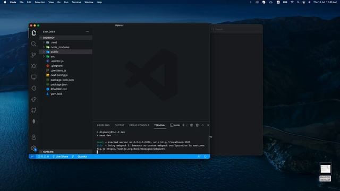Click the localhost:3000 link in terminal
This screenshot has height=191, width=340.
pos(175,142)
